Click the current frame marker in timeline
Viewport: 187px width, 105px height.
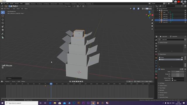[51, 84]
